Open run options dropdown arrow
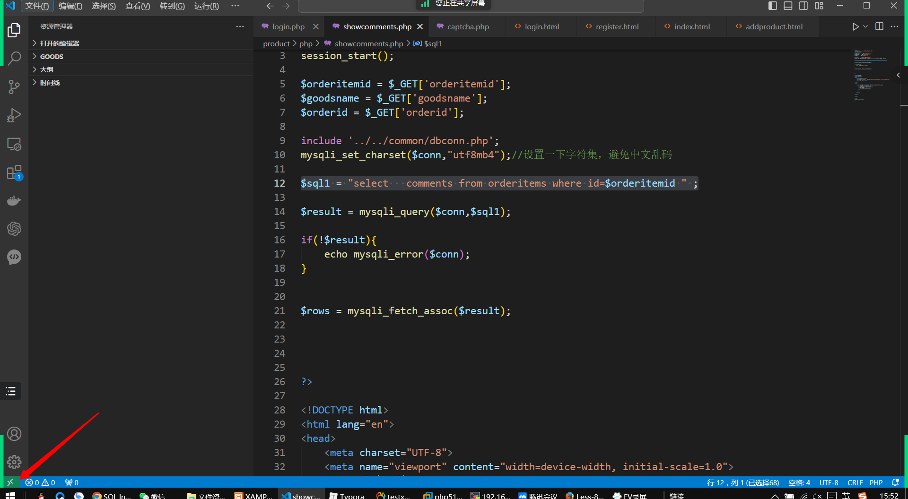 (x=865, y=26)
